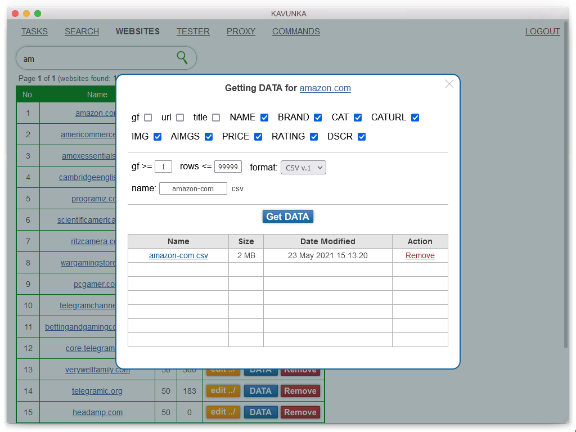Remove the amazon-com.csv file entry
The height and width of the screenshot is (432, 576).
pyautogui.click(x=420, y=256)
